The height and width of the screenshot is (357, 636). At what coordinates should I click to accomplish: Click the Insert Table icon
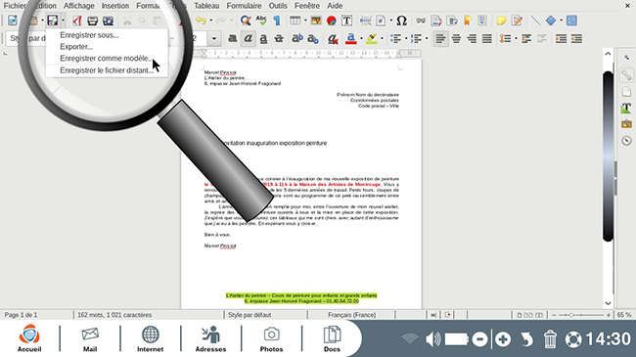[295, 21]
